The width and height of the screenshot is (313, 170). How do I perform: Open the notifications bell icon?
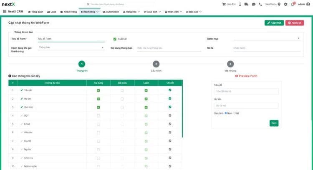coord(292,4)
